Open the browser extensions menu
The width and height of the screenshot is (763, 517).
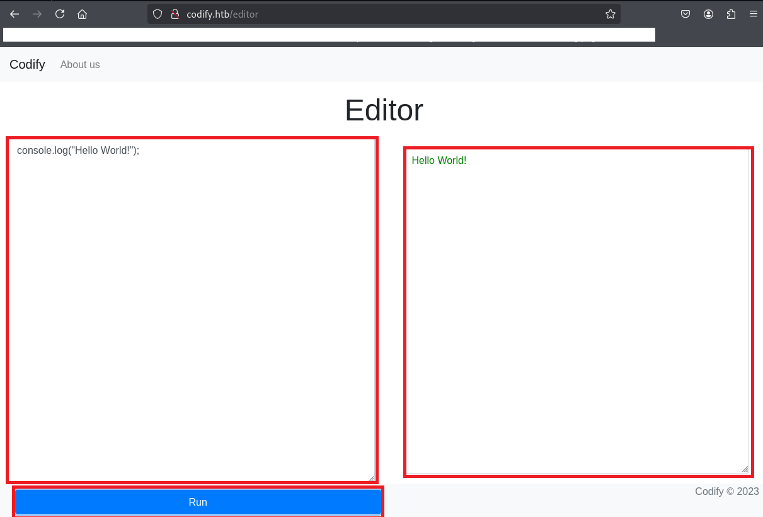[x=731, y=14]
